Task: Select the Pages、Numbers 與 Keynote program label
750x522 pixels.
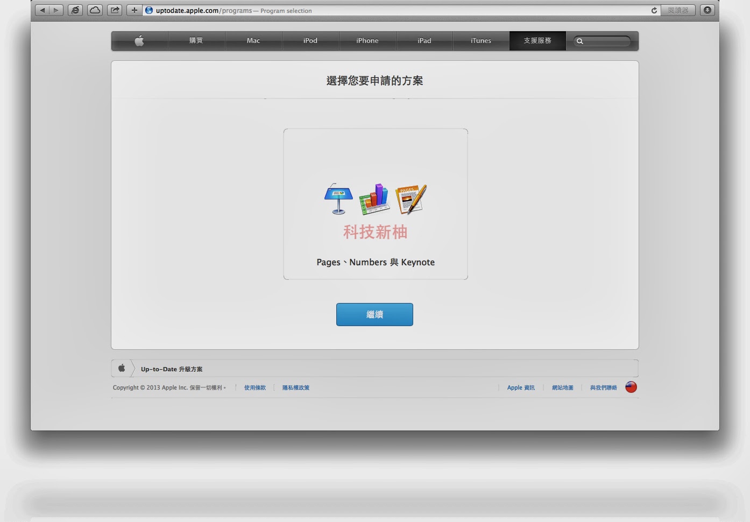Action: tap(376, 262)
